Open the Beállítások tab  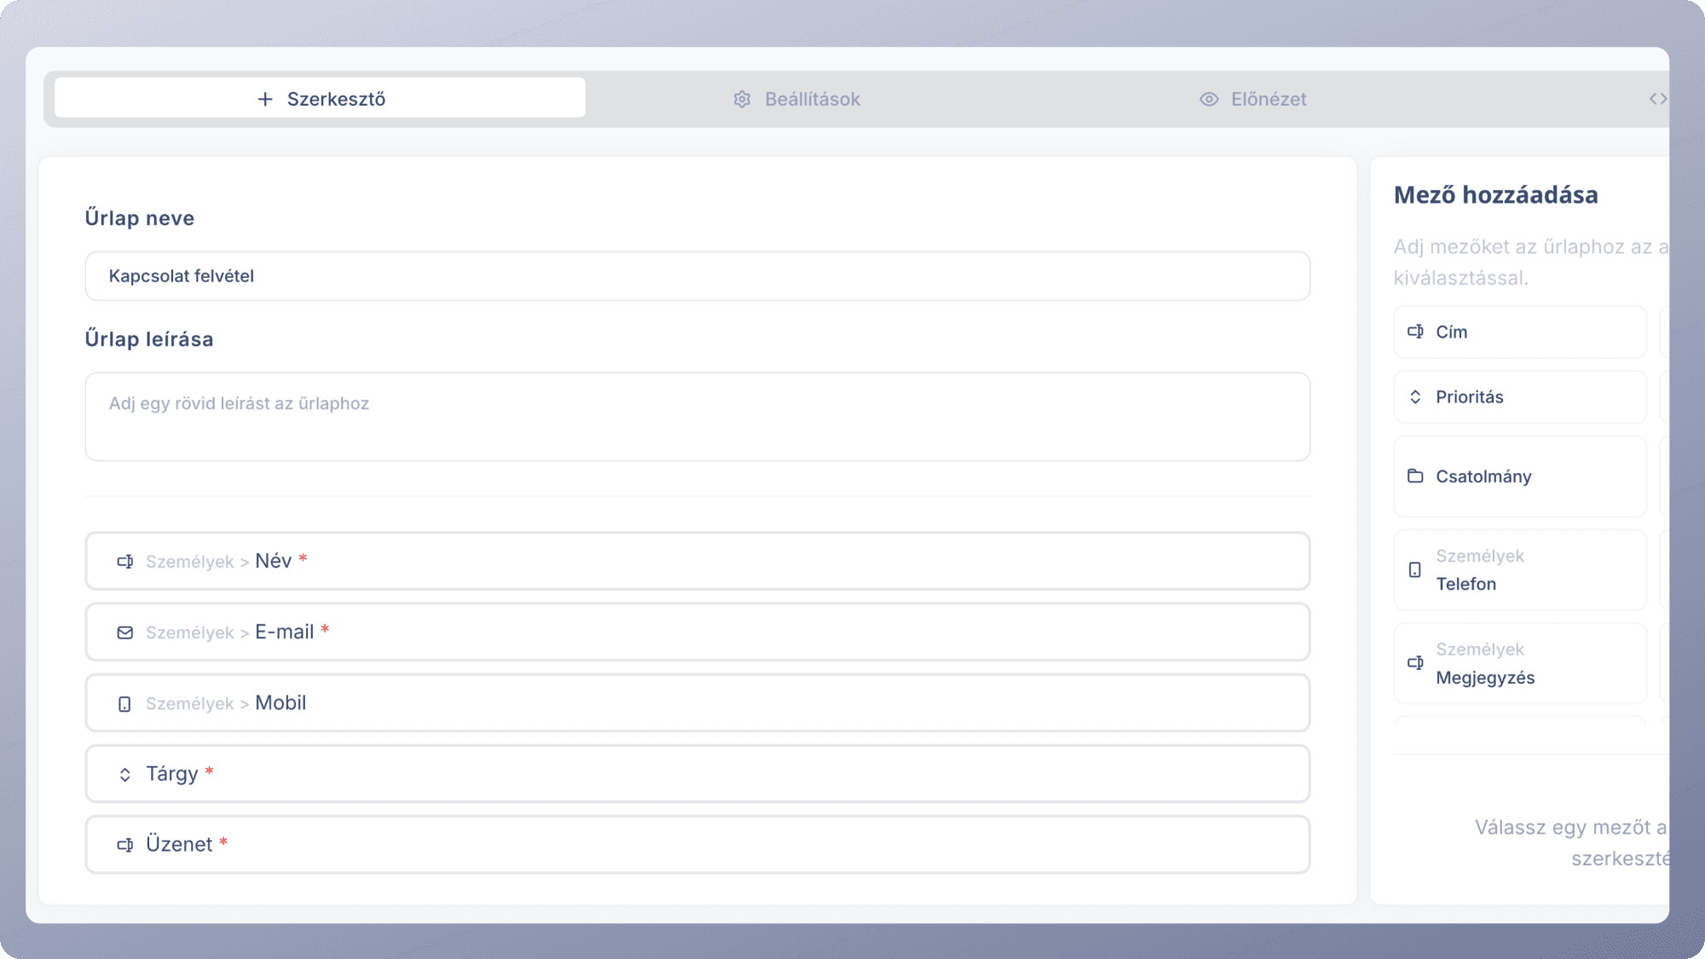pyautogui.click(x=796, y=99)
